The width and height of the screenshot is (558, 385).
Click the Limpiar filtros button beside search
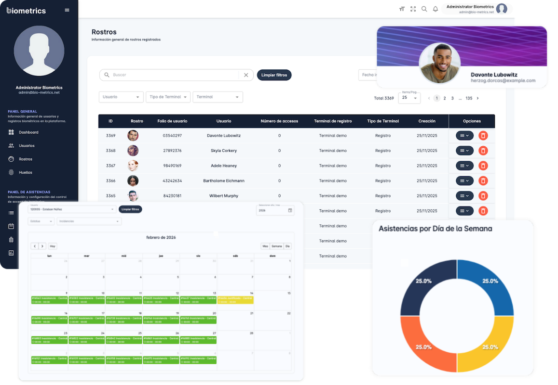(x=274, y=75)
